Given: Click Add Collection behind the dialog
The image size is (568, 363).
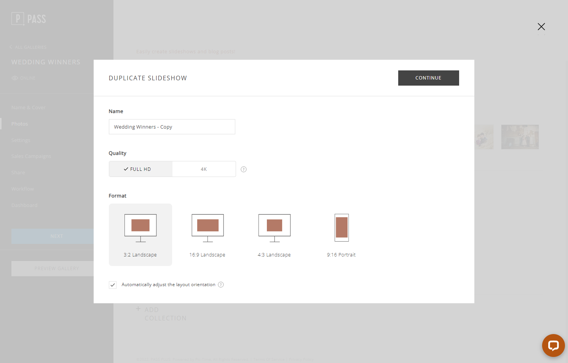Looking at the screenshot, I should pyautogui.click(x=161, y=314).
